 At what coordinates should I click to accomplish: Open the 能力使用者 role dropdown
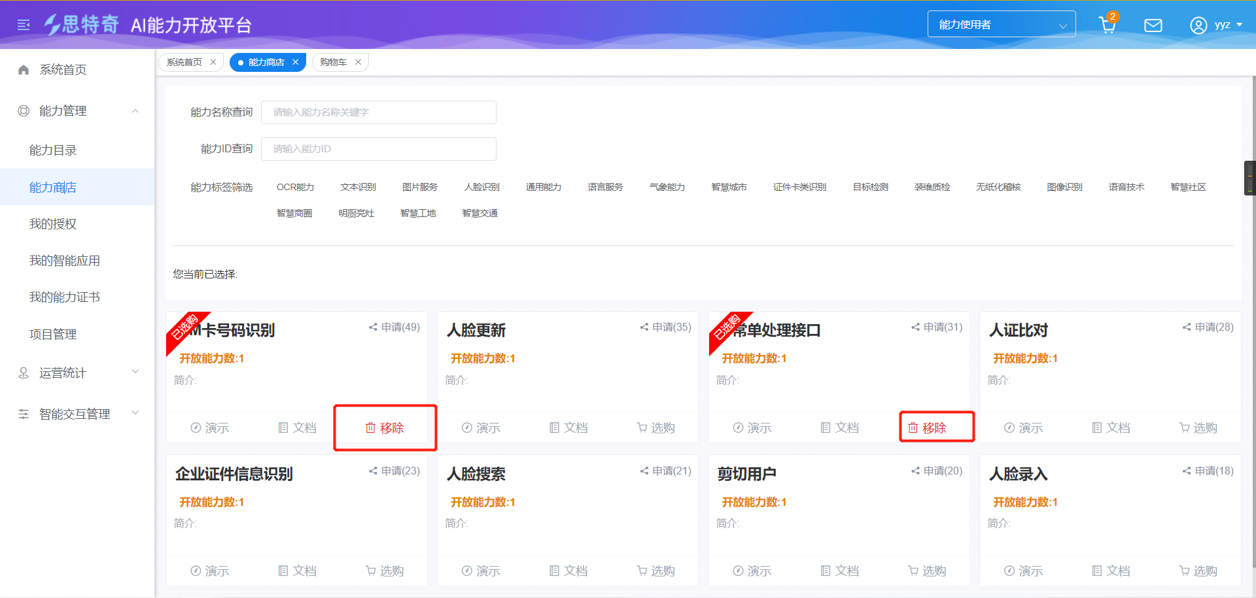pyautogui.click(x=1002, y=24)
